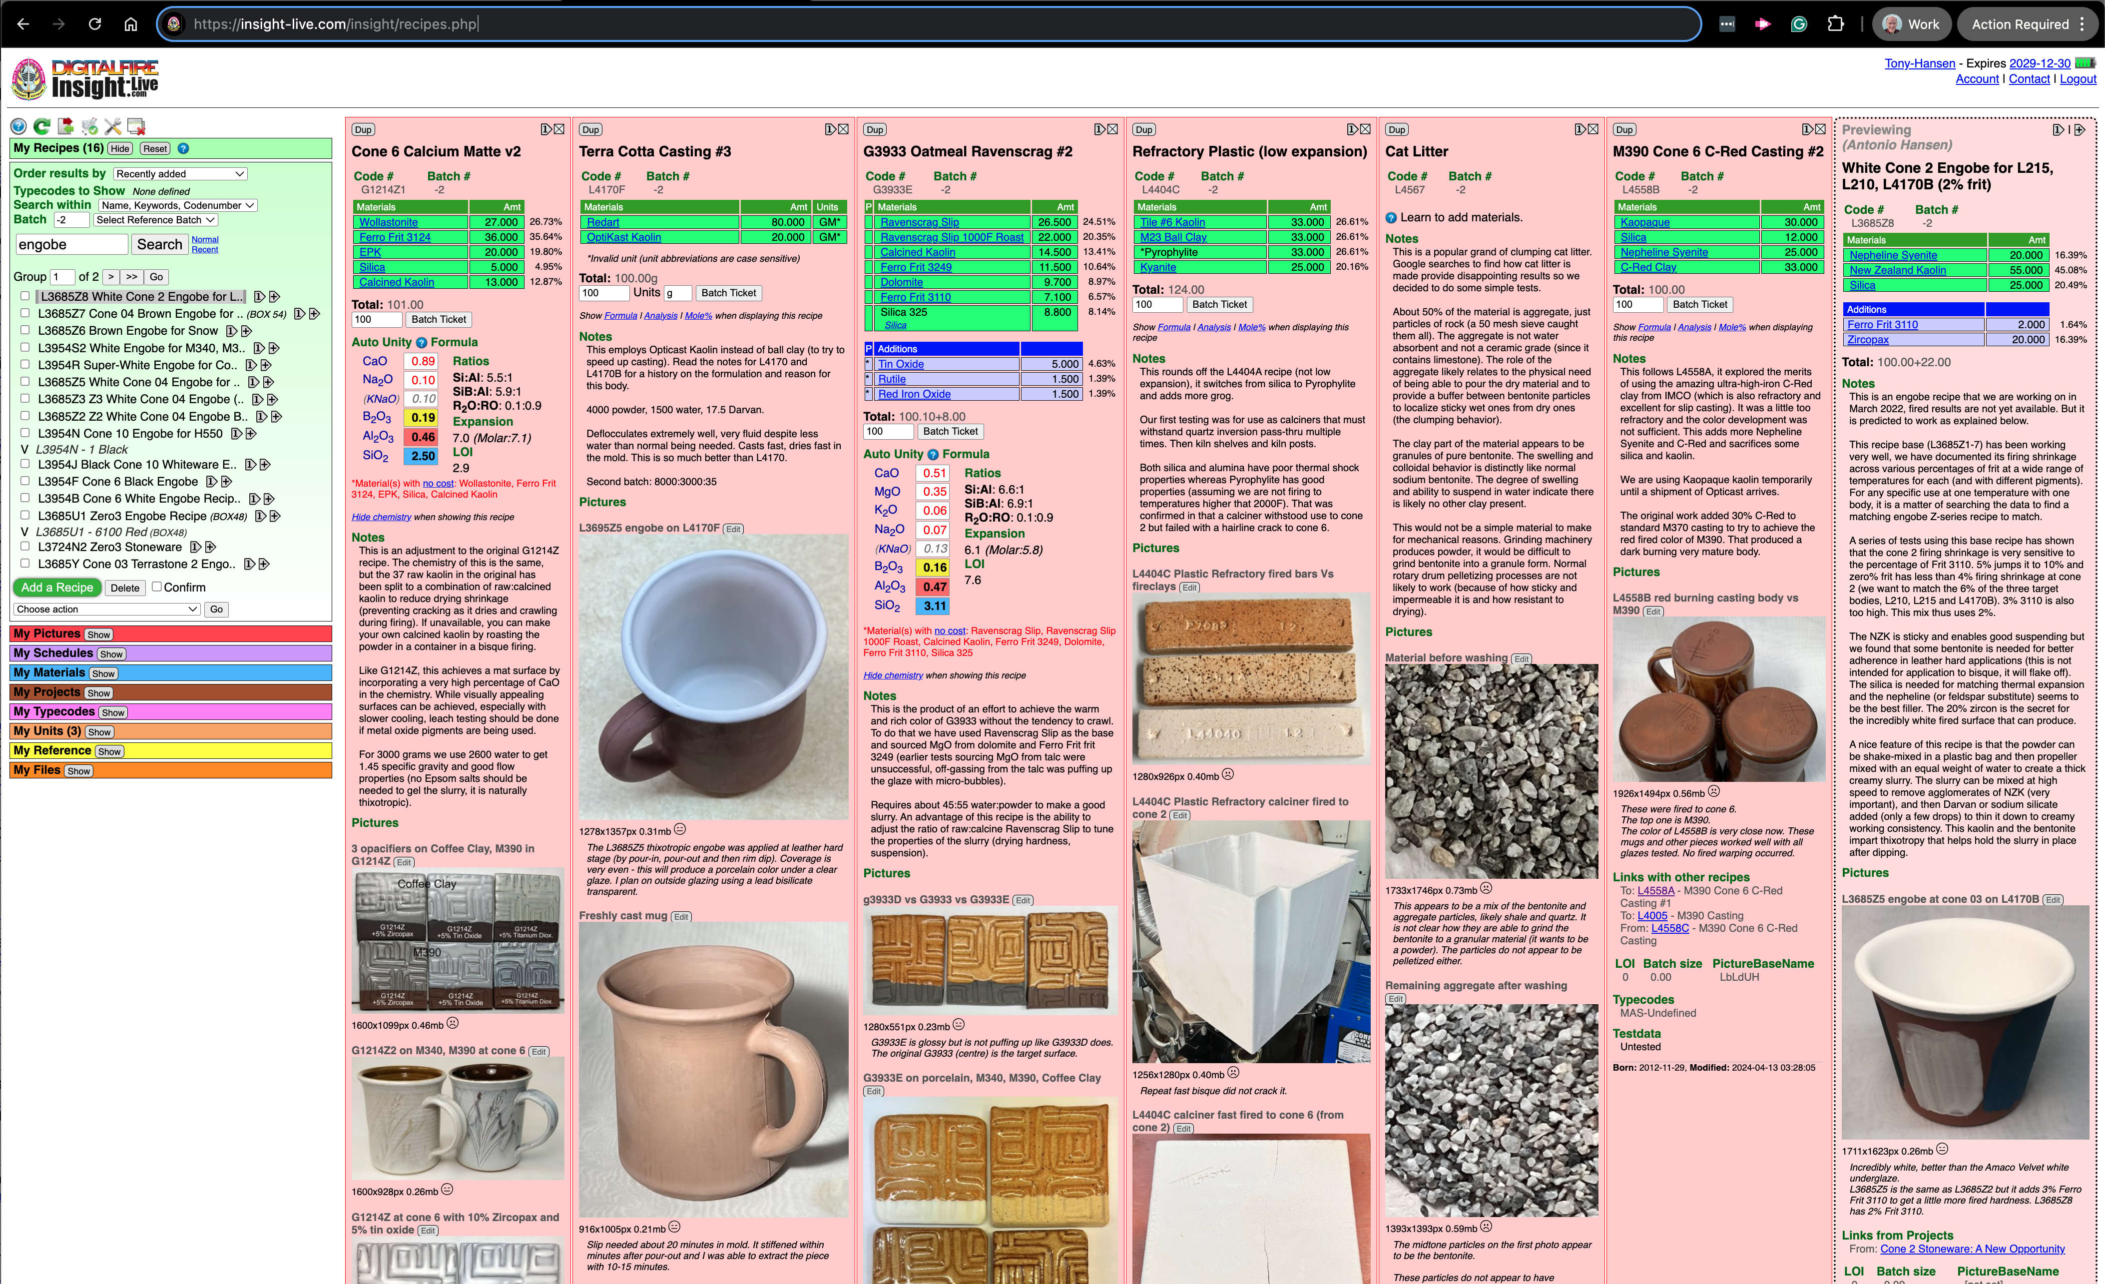Image resolution: width=2105 pixels, height=1284 pixels.
Task: Open the wrench and screwdriver tools icon
Action: pos(113,126)
